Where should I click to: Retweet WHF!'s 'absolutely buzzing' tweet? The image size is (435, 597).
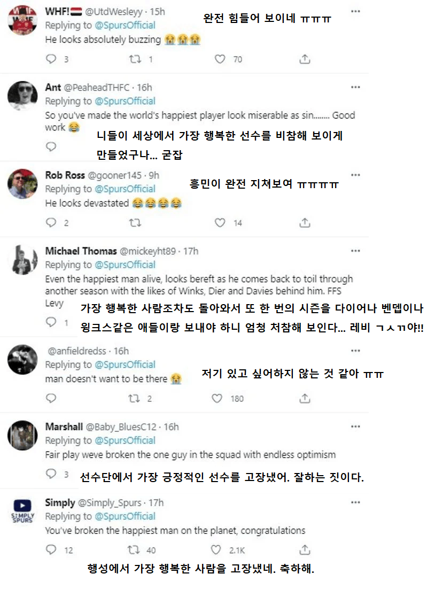click(x=135, y=59)
